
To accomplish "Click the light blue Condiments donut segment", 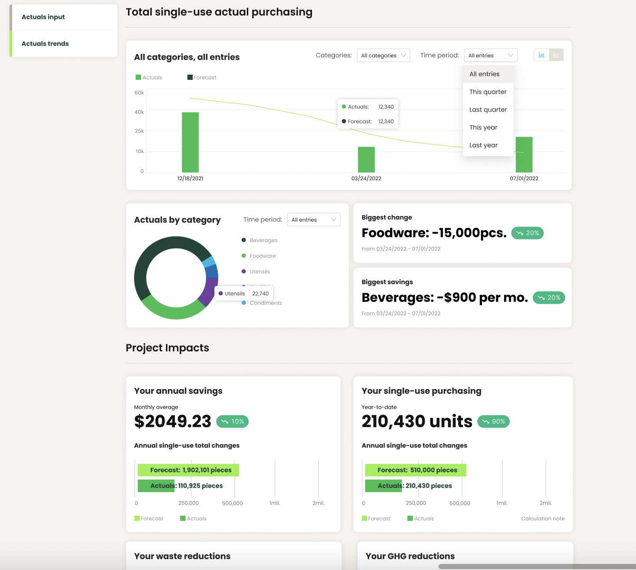I will pyautogui.click(x=209, y=262).
